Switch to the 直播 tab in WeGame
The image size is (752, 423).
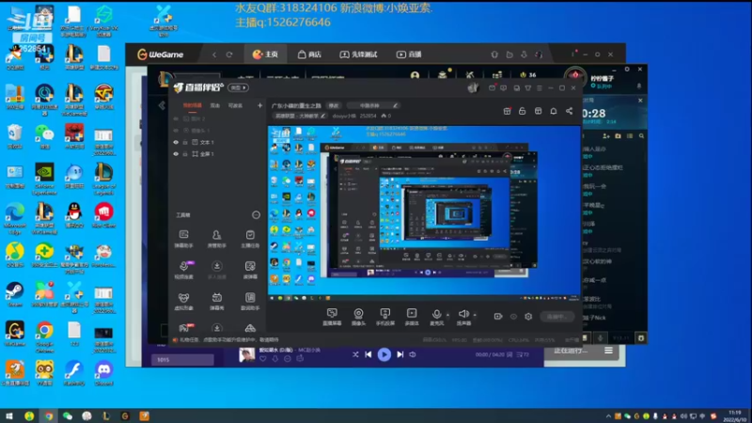click(409, 55)
